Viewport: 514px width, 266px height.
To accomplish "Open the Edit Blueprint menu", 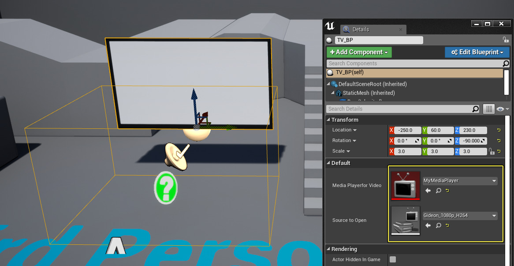I will [x=477, y=52].
